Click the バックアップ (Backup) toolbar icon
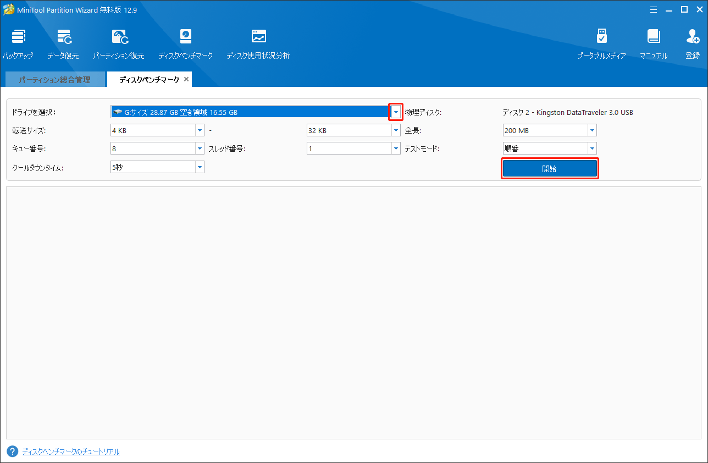Screen dimensions: 708x463 point(18,37)
